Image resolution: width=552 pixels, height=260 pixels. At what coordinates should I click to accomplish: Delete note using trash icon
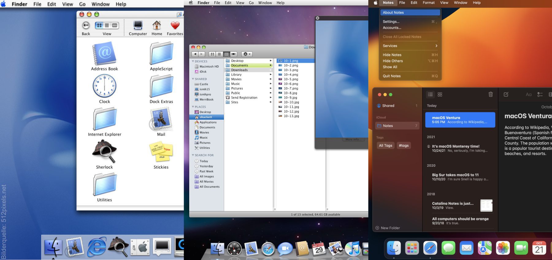490,95
